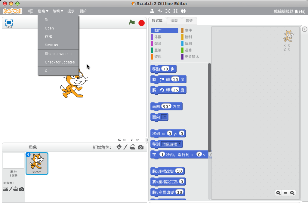Reset scripts area zoom to normal
This screenshot has height=203, width=308.
click(285, 193)
